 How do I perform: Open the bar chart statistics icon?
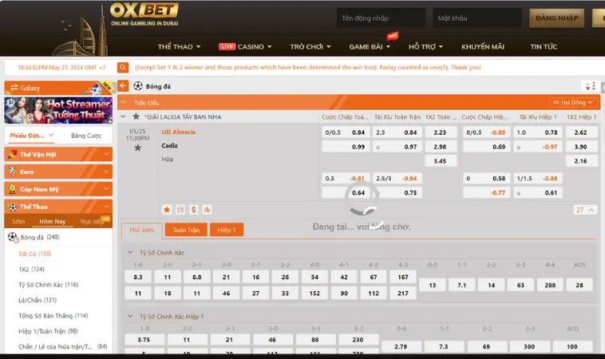tap(208, 209)
